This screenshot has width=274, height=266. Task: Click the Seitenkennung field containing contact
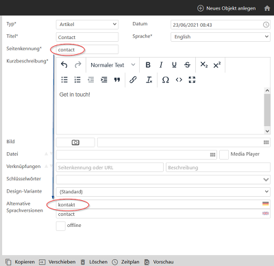[x=87, y=49]
